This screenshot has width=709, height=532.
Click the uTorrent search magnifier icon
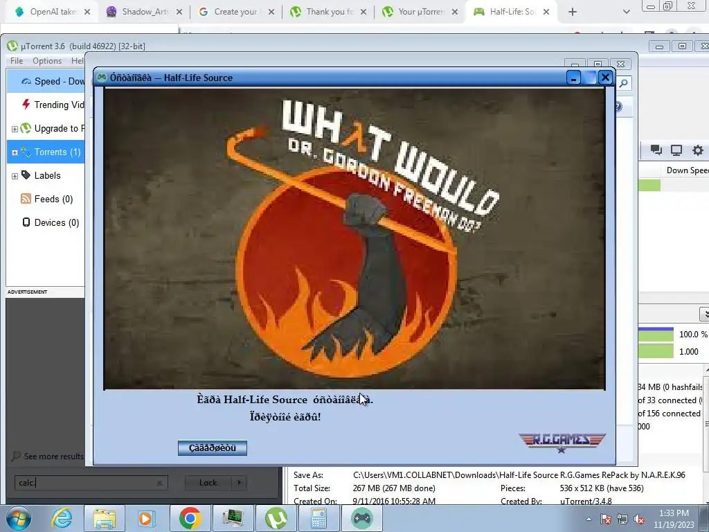click(623, 83)
